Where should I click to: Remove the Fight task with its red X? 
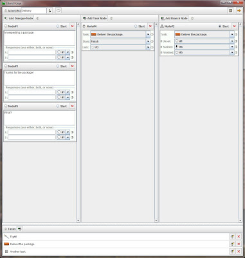pos(239,237)
